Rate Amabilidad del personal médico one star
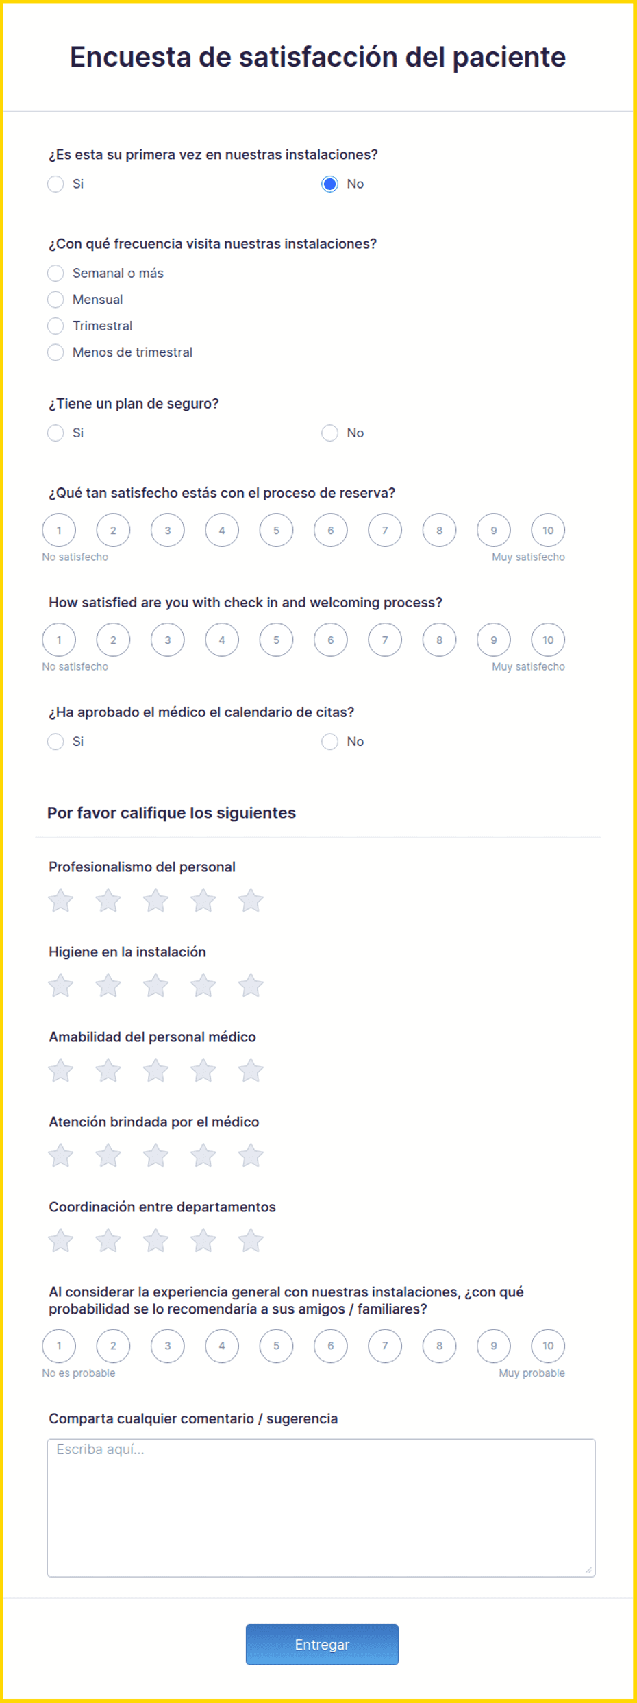 coord(61,1070)
